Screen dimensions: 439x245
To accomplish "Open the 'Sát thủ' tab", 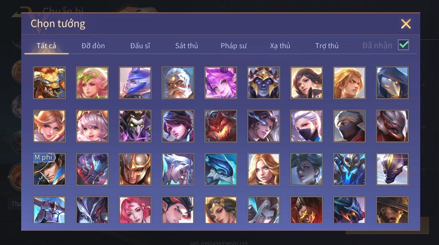I will click(x=187, y=46).
